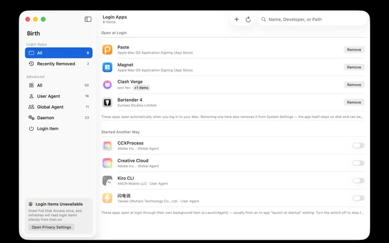This screenshot has height=243, width=389.
Task: Open the Login Item category
Action: pos(59,129)
